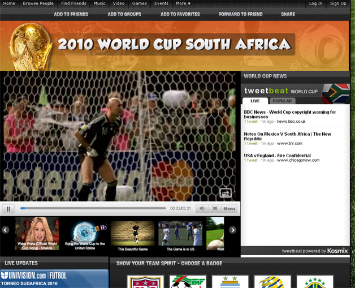The width and height of the screenshot is (355, 288).
Task: Open news.bbc.co.uk source link
Action: coord(291,122)
